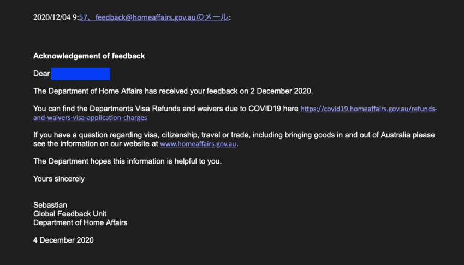Image resolution: width=464 pixels, height=265 pixels.
Task: Click the signer name Sebastian
Action: pyautogui.click(x=50, y=205)
